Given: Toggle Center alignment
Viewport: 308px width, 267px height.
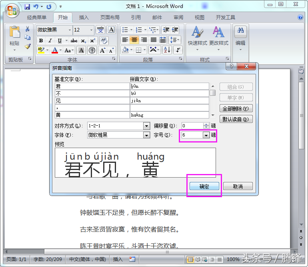Looking at the screenshot, I should point(134,40).
